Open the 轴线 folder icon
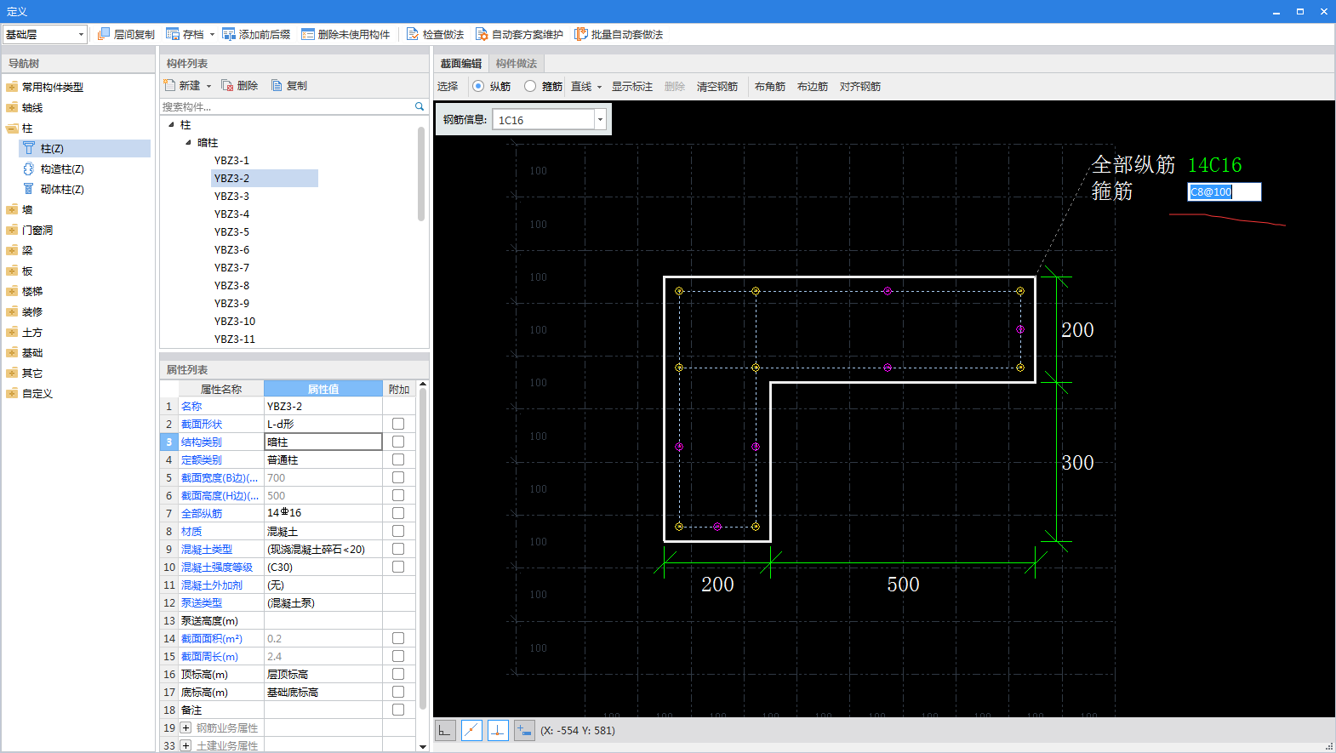Screen dimensions: 1336x753 (x=12, y=107)
